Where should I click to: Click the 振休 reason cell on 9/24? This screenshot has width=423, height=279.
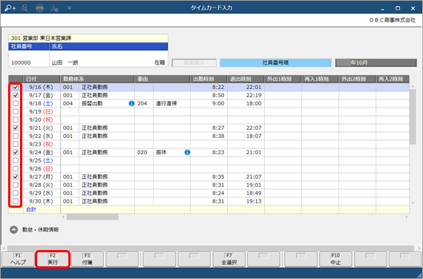tap(171, 152)
